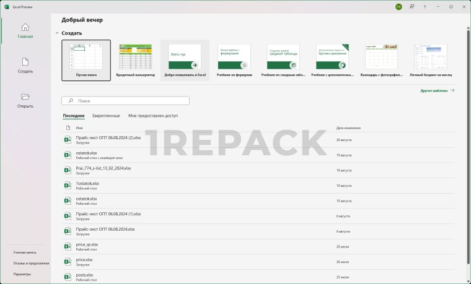471x284 pixels.
Task: Select the Последние tab
Action: (74, 116)
